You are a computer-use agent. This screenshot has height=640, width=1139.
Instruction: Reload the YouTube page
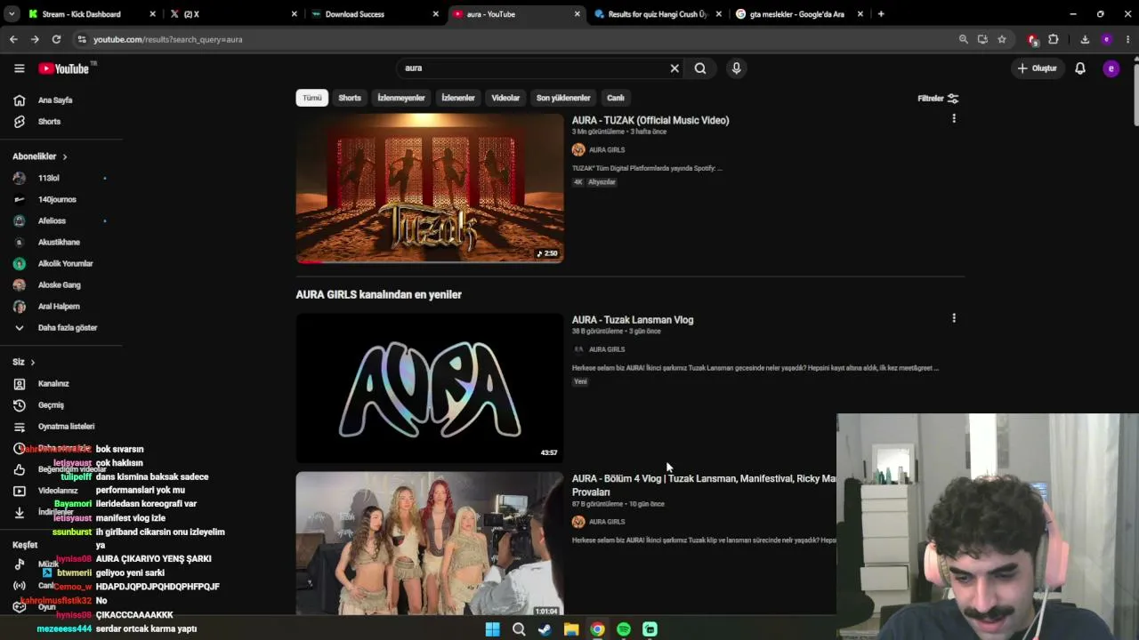(x=56, y=39)
